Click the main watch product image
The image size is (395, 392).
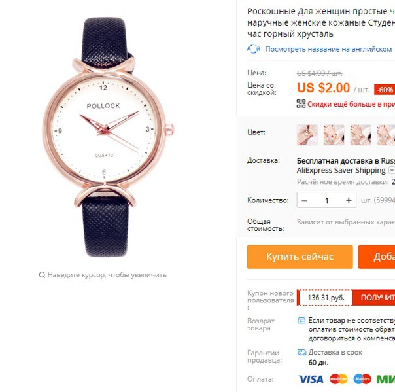tap(109, 137)
